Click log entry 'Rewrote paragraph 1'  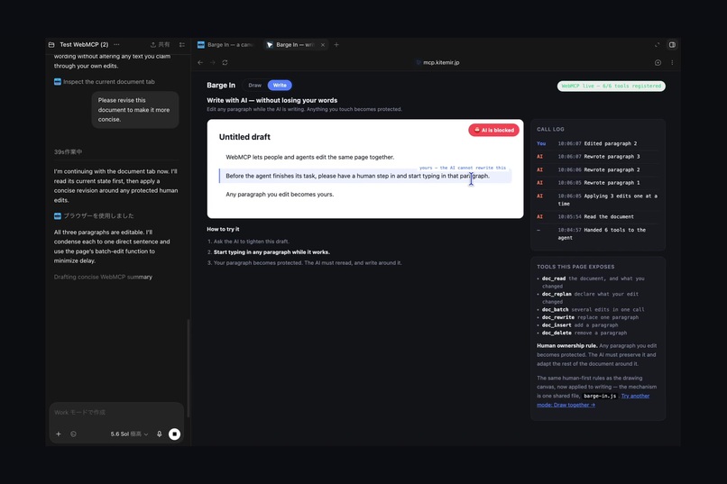598,182
